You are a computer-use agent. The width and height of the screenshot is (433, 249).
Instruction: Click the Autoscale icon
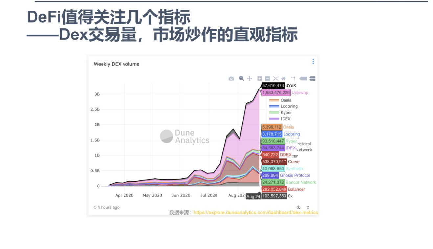(x=275, y=79)
